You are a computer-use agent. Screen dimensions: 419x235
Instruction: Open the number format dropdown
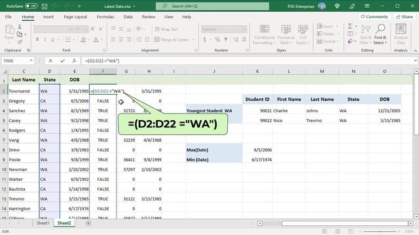tap(244, 29)
